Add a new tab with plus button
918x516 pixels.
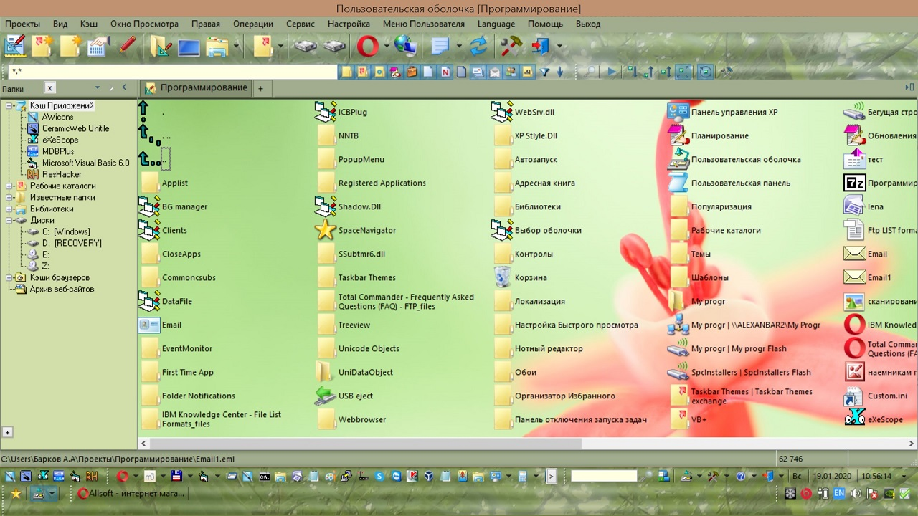(x=260, y=88)
